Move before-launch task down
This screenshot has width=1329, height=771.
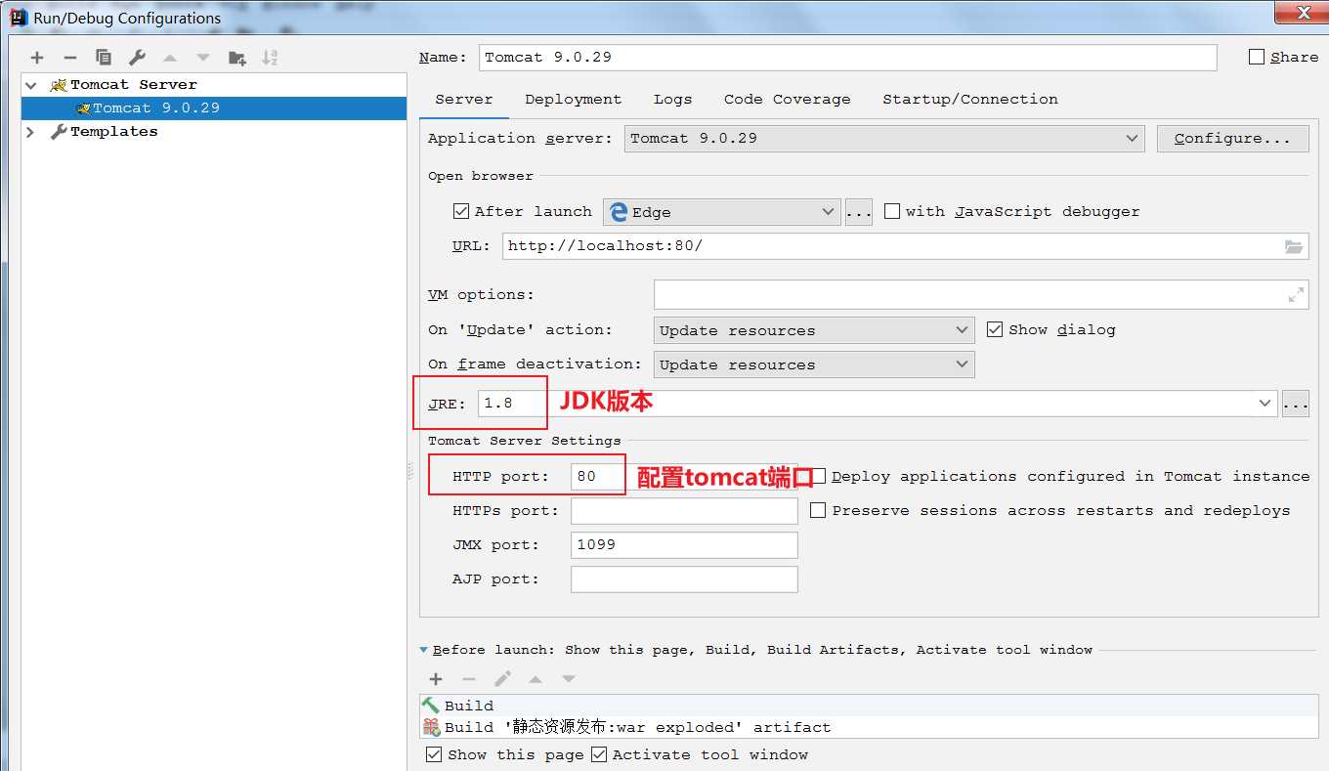569,678
